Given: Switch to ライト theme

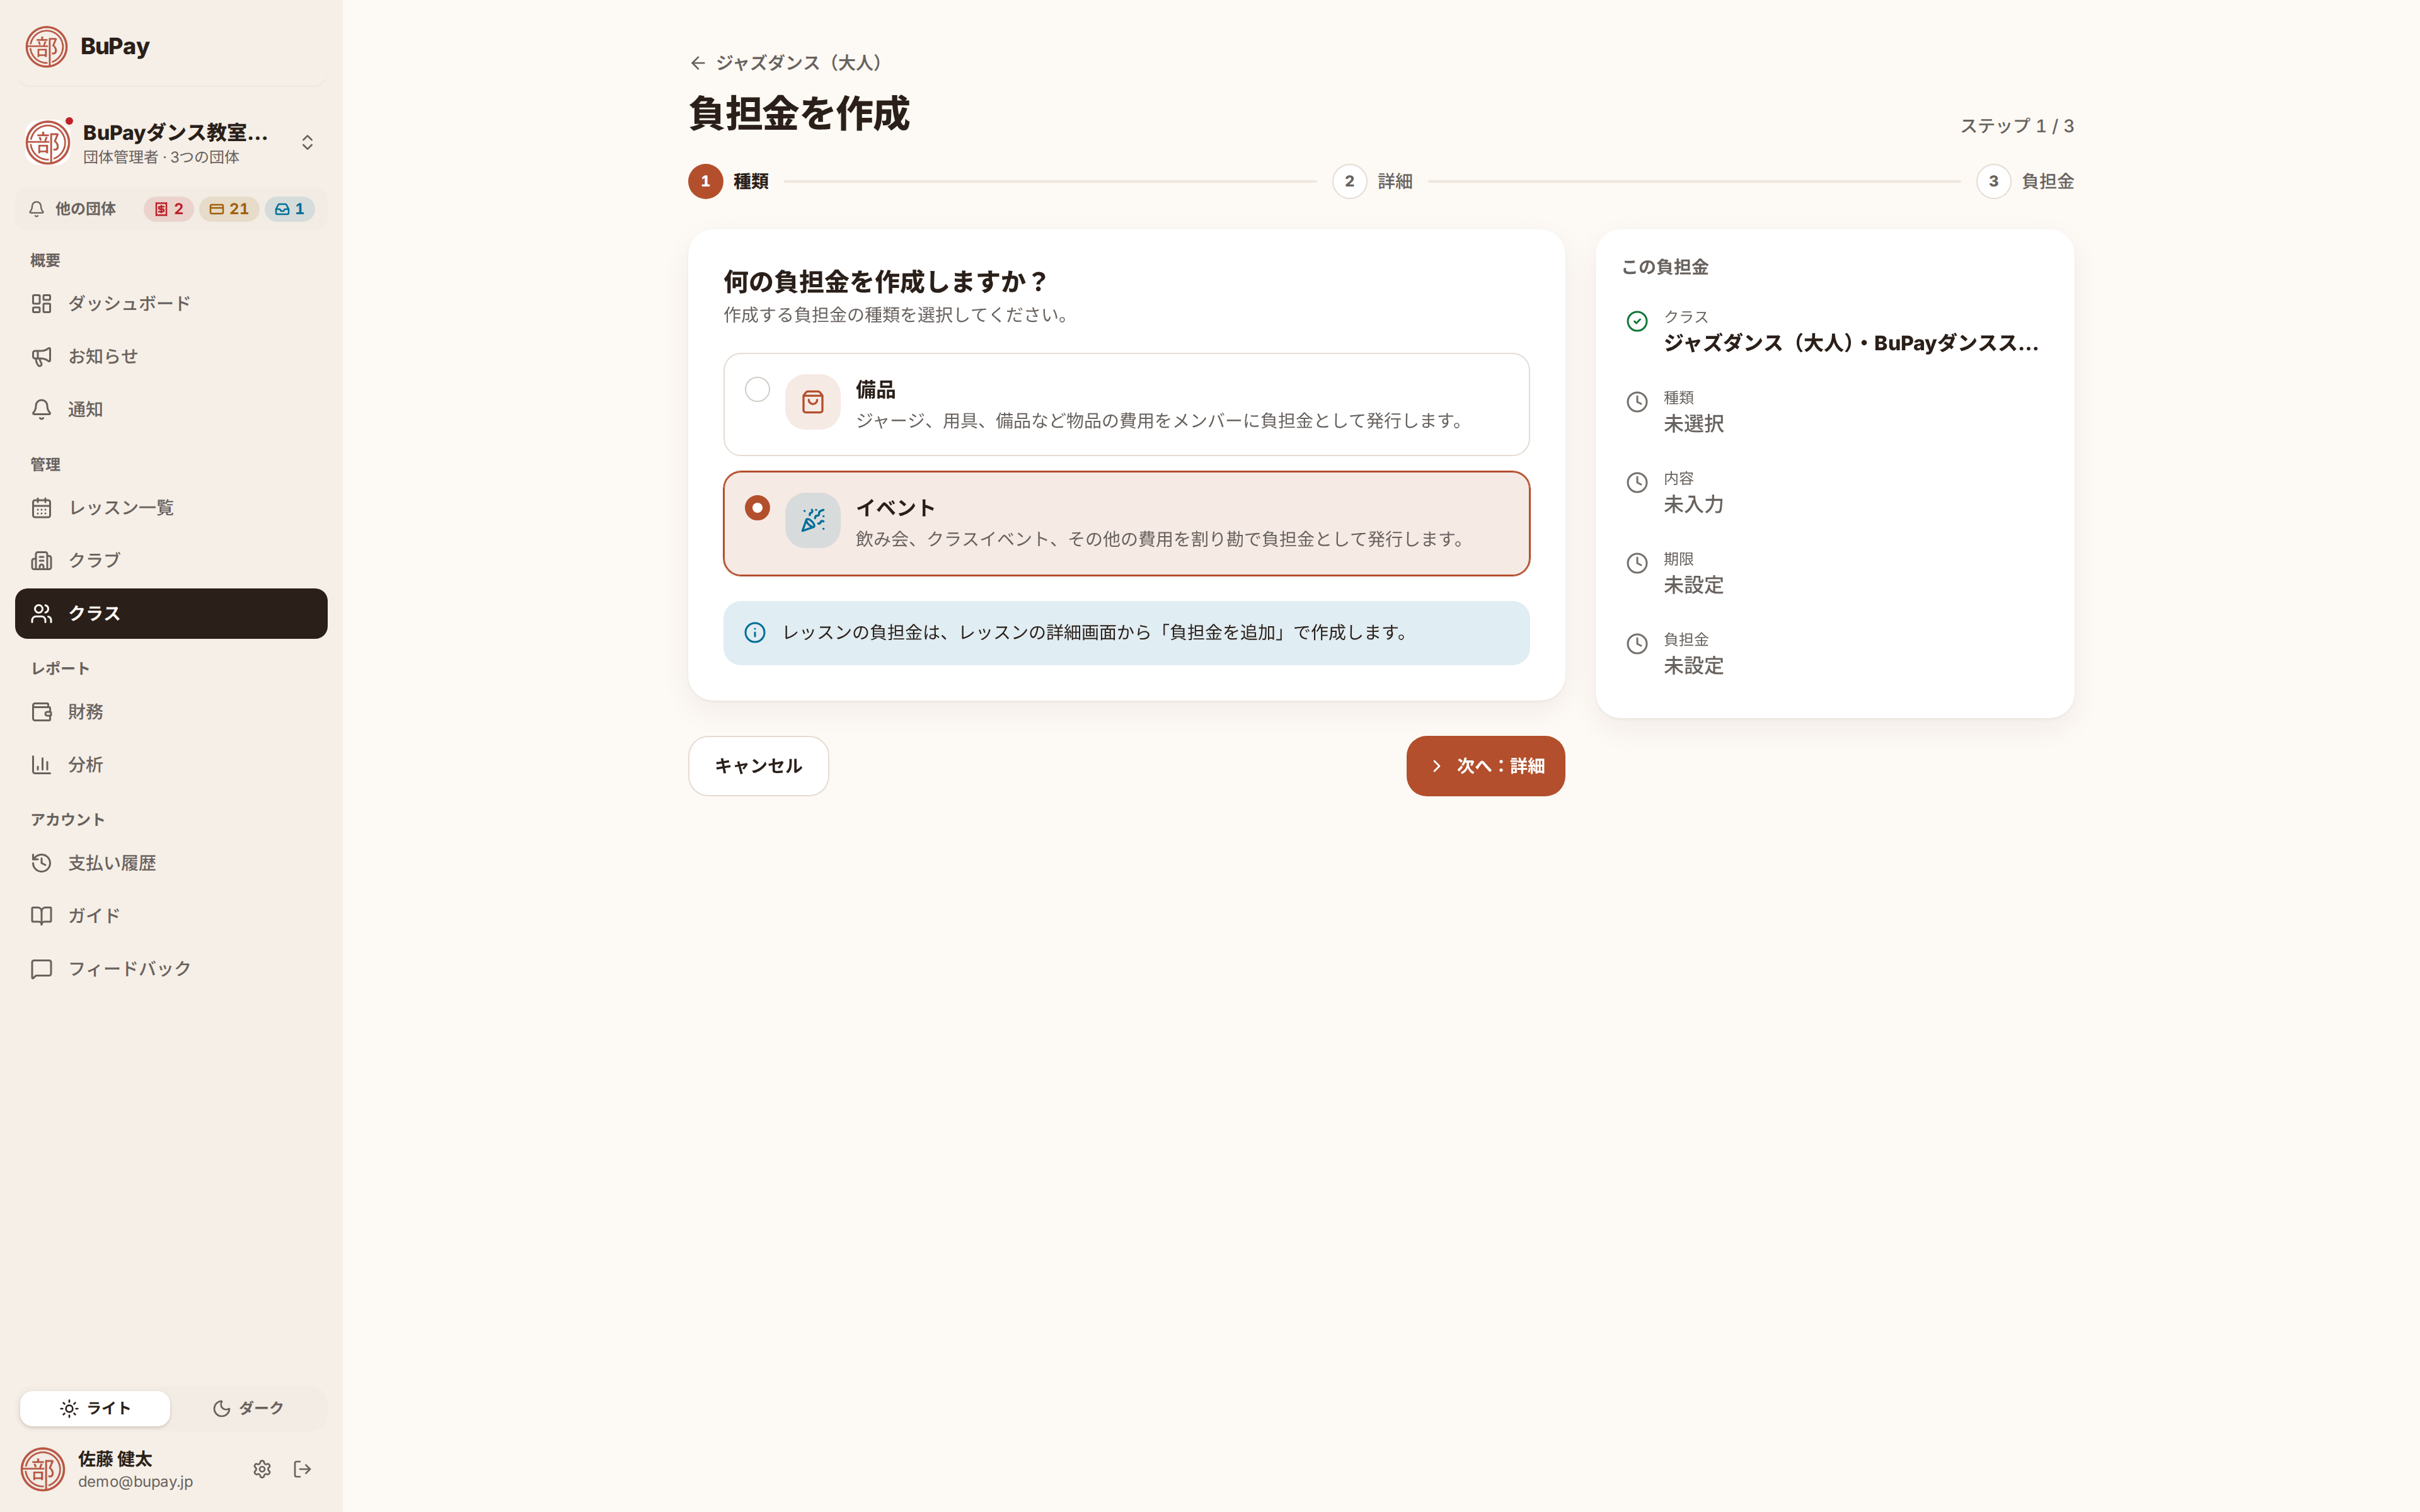Looking at the screenshot, I should (x=95, y=1408).
